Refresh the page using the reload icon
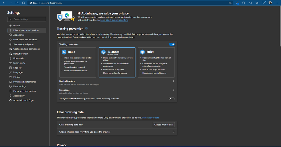The image size is (281, 147). pos(17,3)
